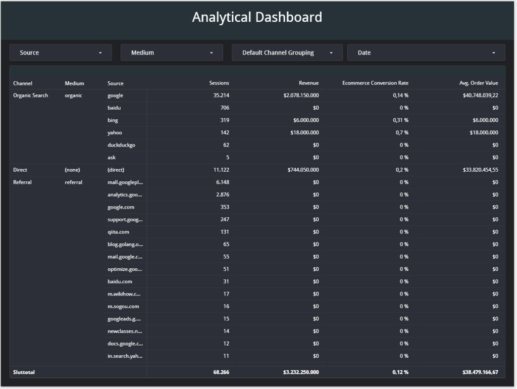The height and width of the screenshot is (389, 517).
Task: Click the optimize.goo... source cell
Action: (125, 269)
